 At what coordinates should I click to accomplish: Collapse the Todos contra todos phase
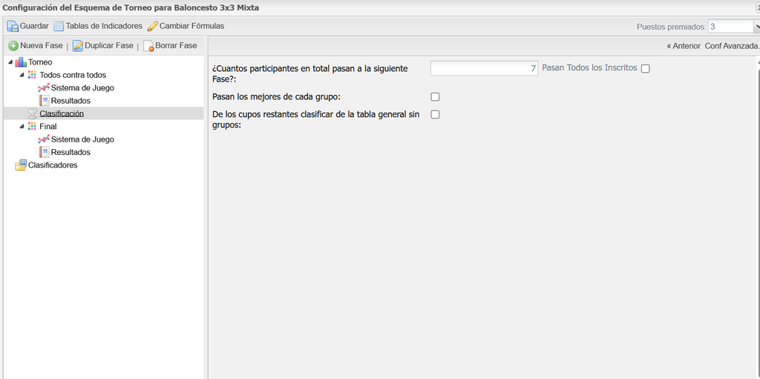pos(22,75)
